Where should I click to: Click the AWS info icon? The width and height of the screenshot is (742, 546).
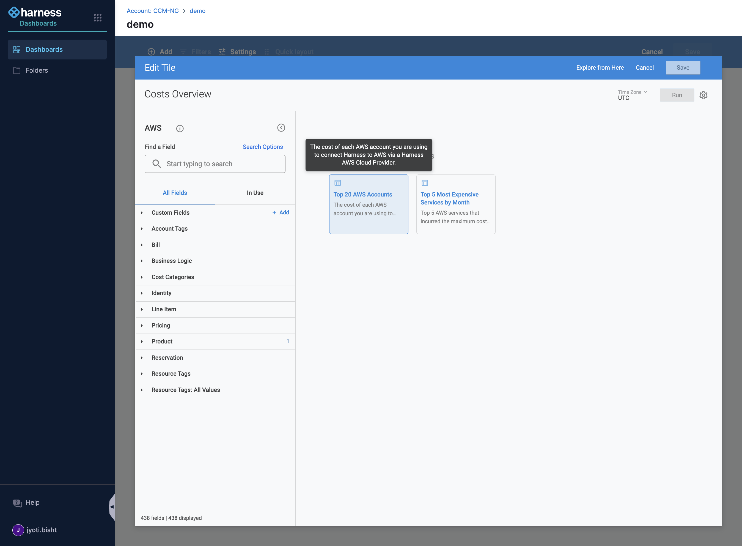point(180,129)
